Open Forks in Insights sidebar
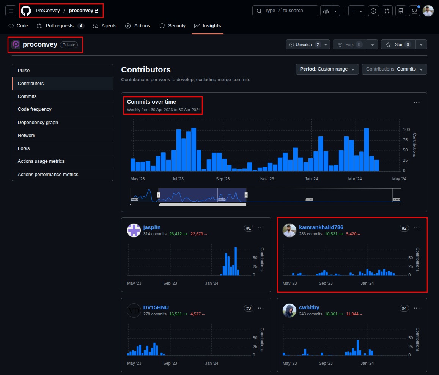439x375 pixels. tap(63, 148)
